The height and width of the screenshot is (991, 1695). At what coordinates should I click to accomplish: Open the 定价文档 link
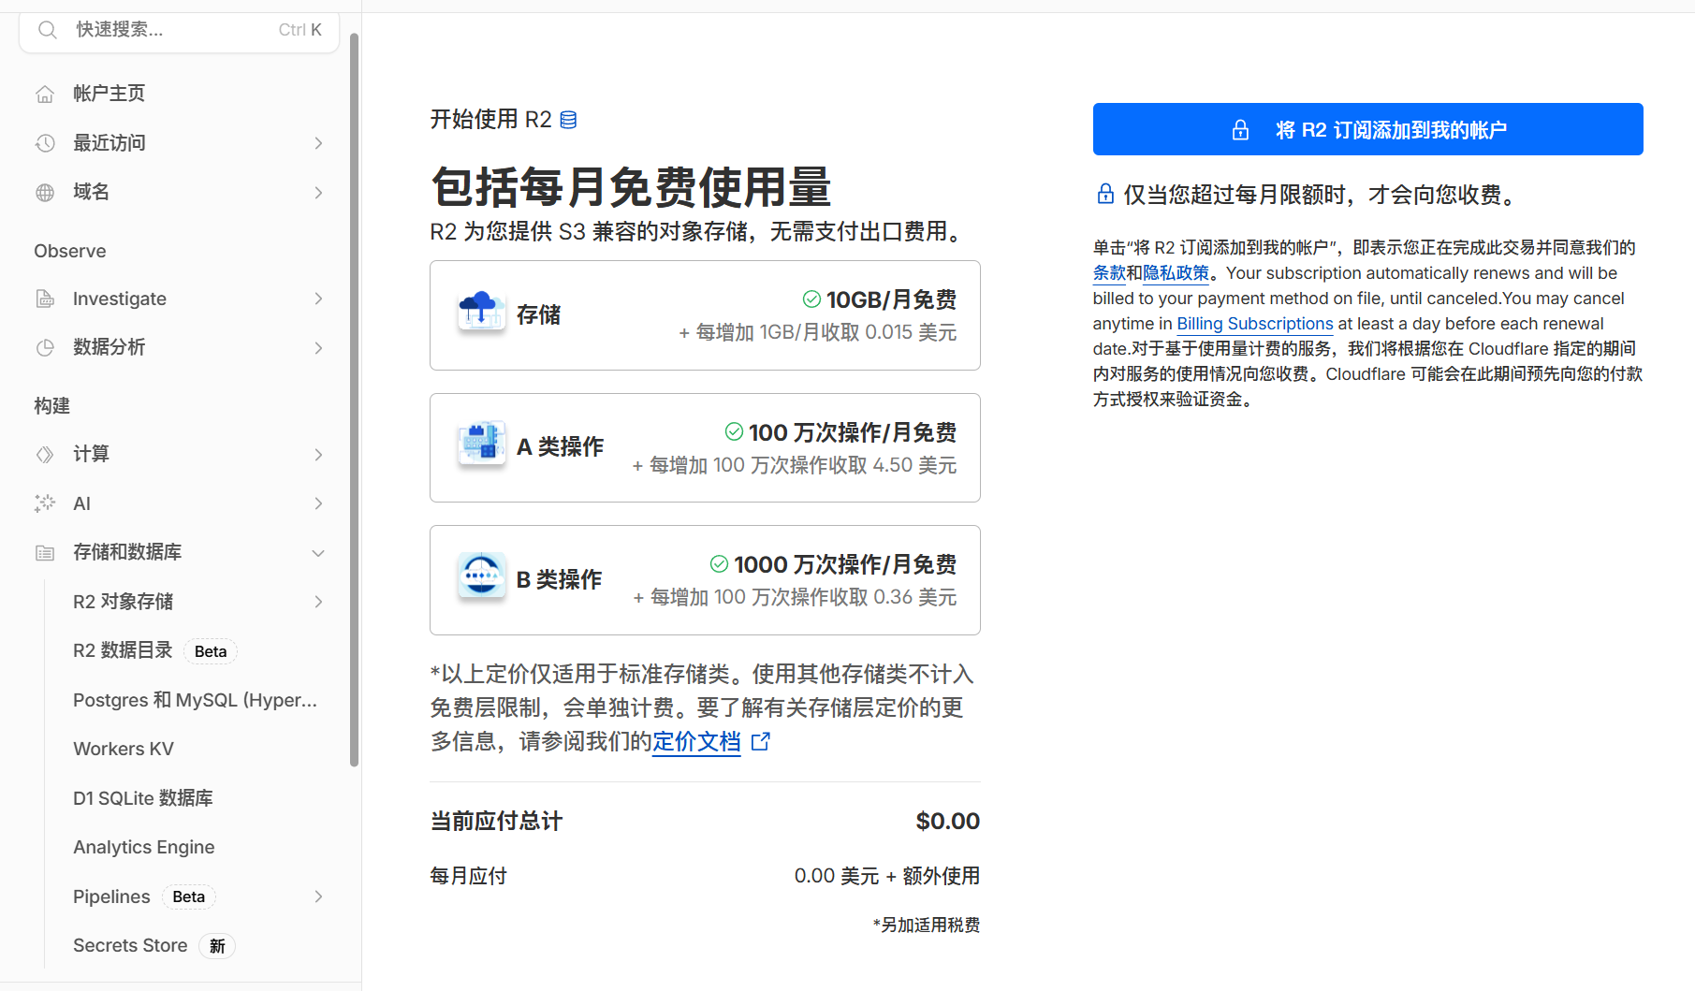coord(696,742)
